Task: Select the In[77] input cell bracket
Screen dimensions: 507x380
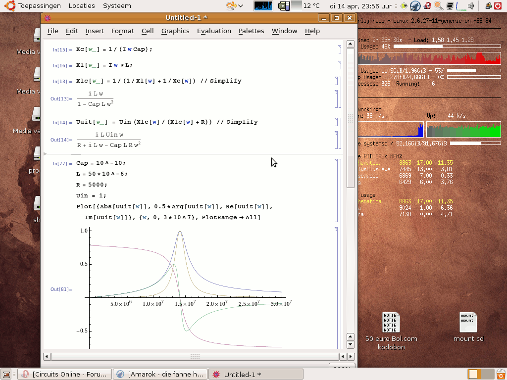Action: point(338,190)
